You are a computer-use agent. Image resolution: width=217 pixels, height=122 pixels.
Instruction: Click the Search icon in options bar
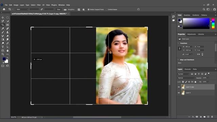pos(204,9)
